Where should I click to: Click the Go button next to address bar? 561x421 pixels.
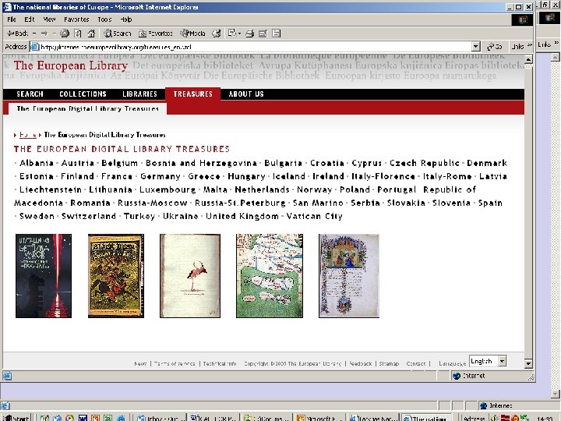495,47
